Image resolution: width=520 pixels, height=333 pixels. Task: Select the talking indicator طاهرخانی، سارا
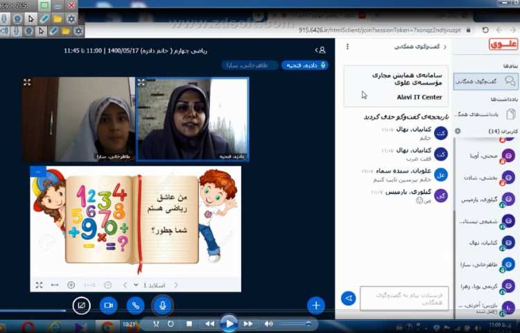click(250, 65)
